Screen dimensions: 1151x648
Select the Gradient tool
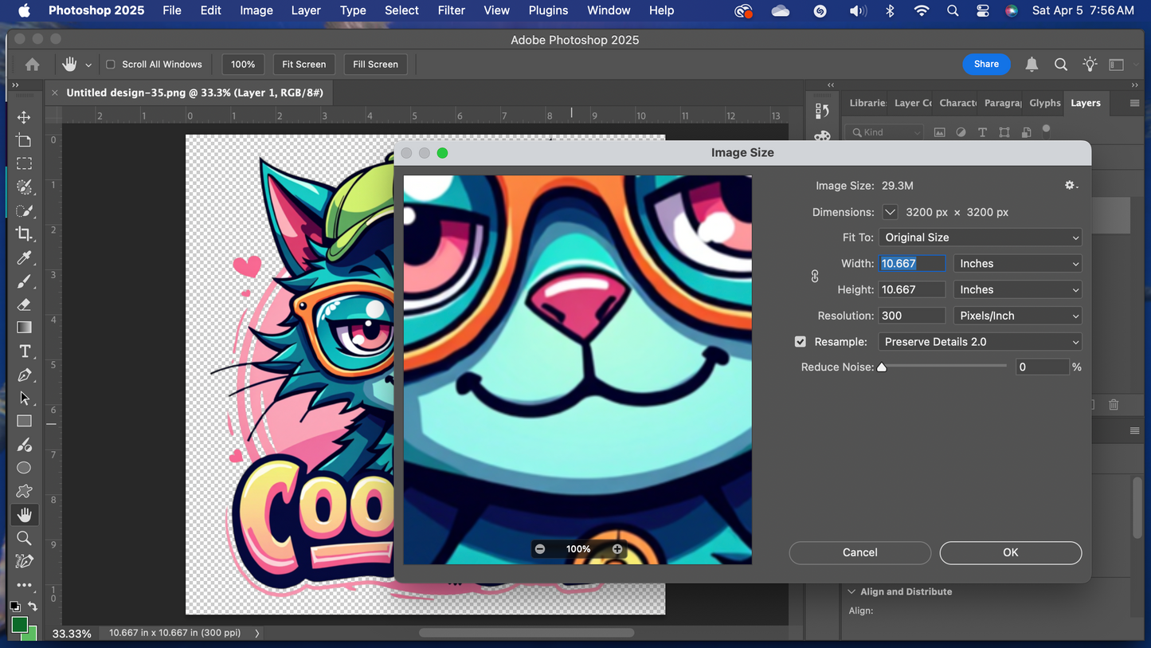click(x=24, y=328)
